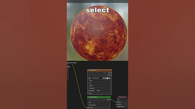Click the 3D cursor in the viewport

(99, 34)
